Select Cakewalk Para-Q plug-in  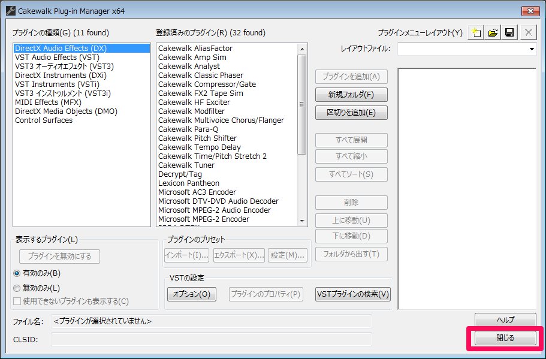tap(227, 129)
